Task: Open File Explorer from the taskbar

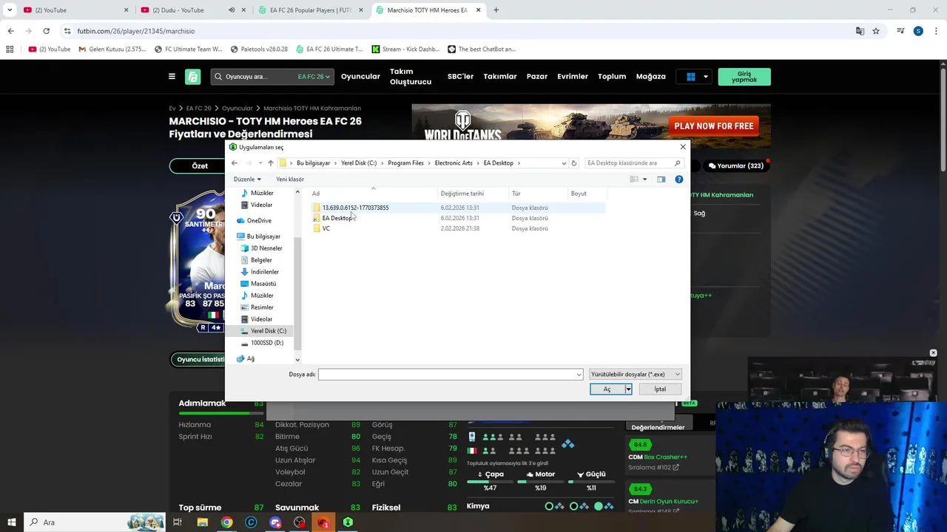Action: pyautogui.click(x=202, y=522)
